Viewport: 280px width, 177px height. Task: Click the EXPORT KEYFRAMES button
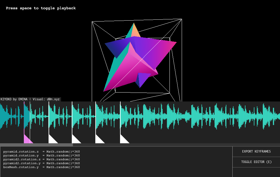[x=256, y=151]
